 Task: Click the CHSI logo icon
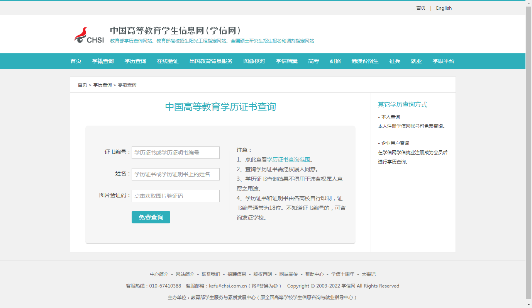(89, 35)
